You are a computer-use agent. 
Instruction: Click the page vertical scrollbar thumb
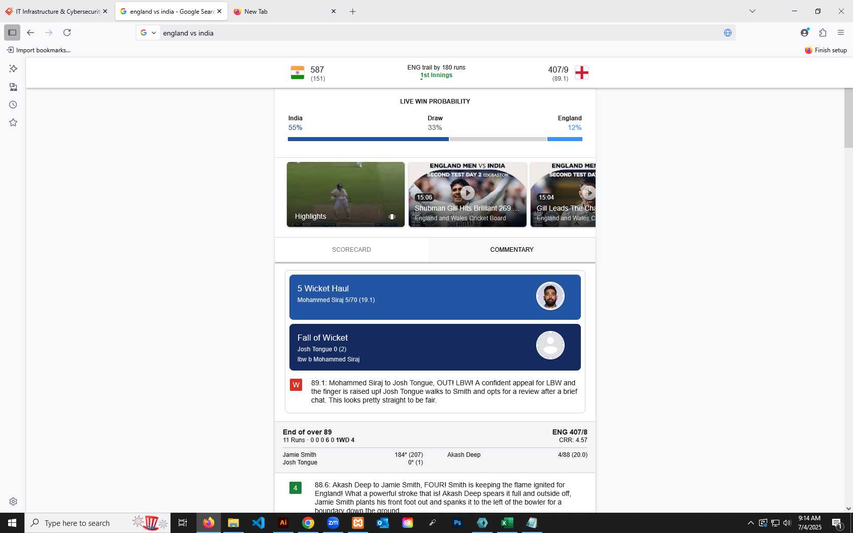point(848,118)
